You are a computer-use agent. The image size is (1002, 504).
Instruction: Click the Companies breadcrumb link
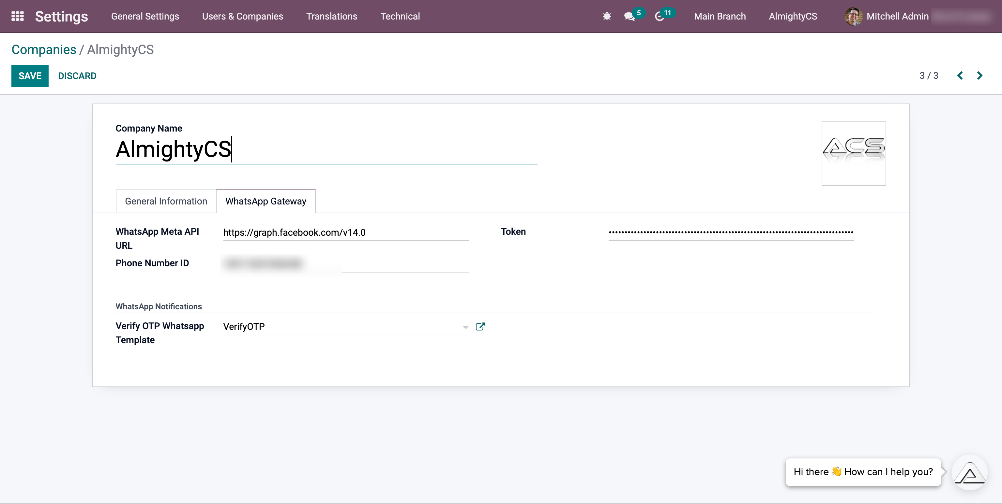[44, 50]
